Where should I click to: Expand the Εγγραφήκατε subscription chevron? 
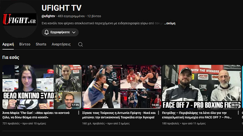point(74,32)
